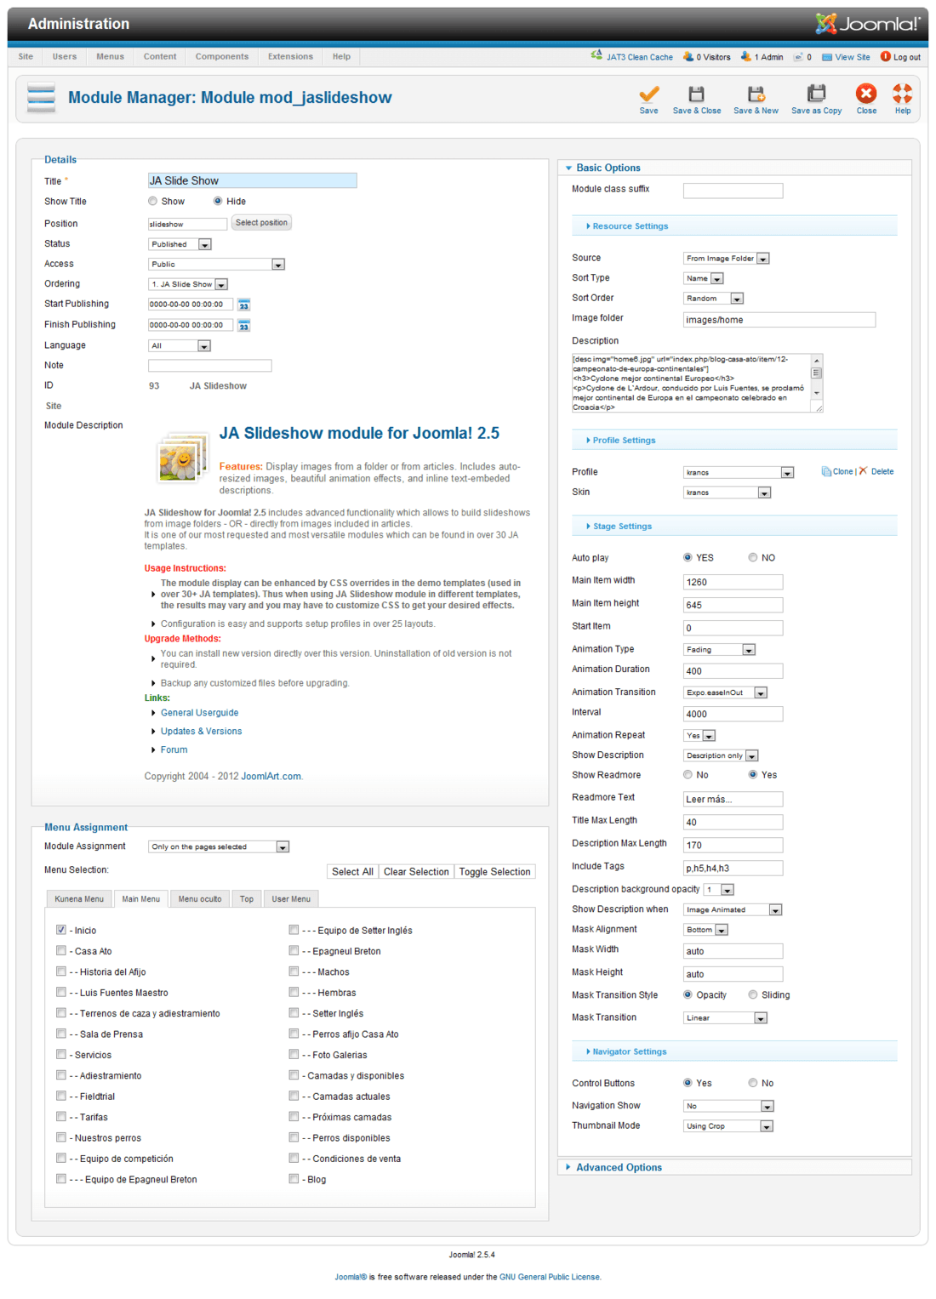This screenshot has height=1299, width=936.
Task: Open the Content menu
Action: click(160, 56)
